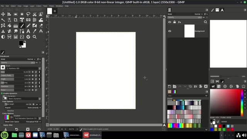The height and width of the screenshot is (139, 247).
Task: Select the Paths tool
Action: pyautogui.click(x=22, y=31)
